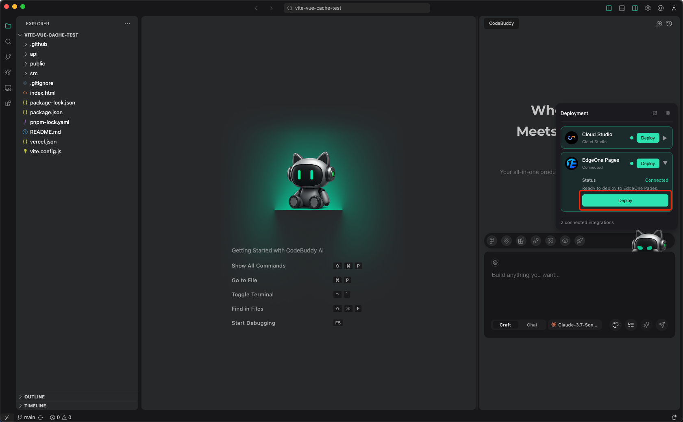Open the Claude-3.7 model selector dropdown
This screenshot has height=422, width=683.
coord(574,325)
